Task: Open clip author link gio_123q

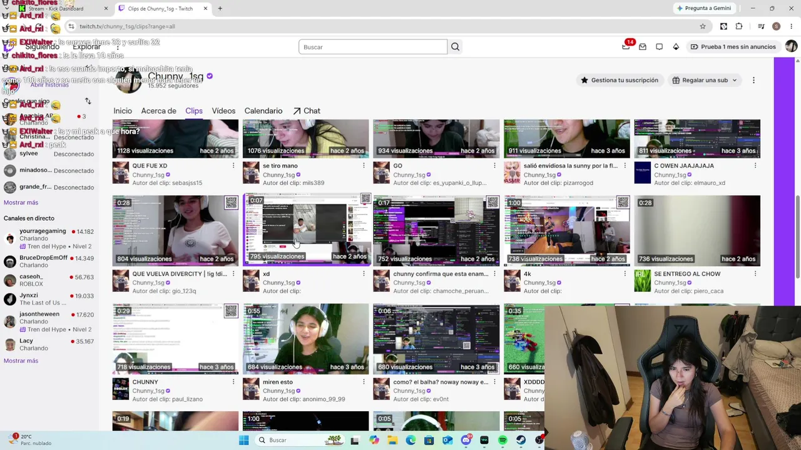Action: (180, 291)
